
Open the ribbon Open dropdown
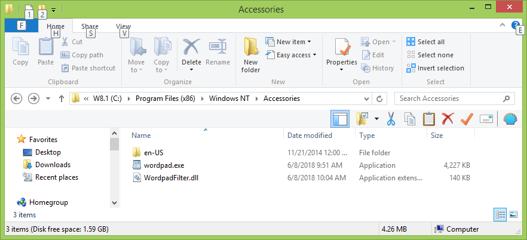(x=378, y=42)
